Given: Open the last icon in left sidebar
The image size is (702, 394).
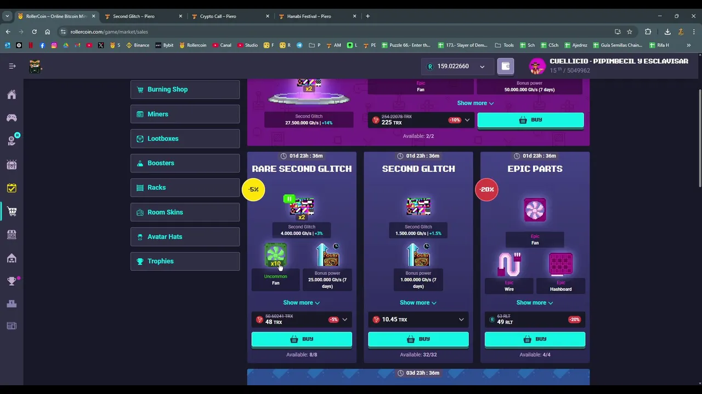Looking at the screenshot, I should [12, 326].
